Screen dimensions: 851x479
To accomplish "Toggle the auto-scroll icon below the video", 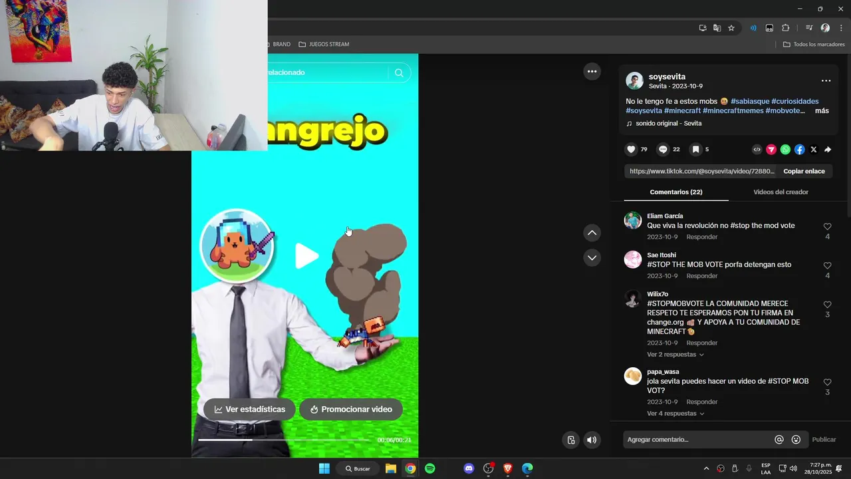I will click(x=571, y=440).
